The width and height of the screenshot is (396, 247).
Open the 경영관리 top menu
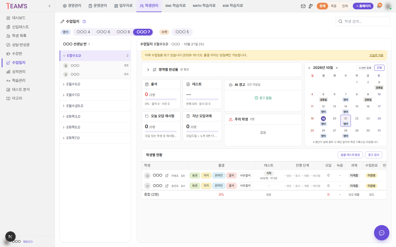pyautogui.click(x=72, y=6)
